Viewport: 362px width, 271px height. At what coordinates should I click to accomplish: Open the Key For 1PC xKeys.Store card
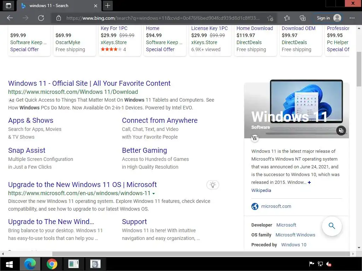pyautogui.click(x=119, y=41)
